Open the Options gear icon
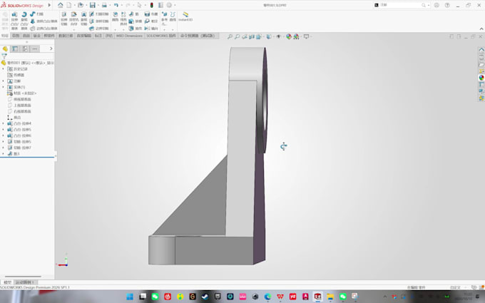 (x=169, y=5)
